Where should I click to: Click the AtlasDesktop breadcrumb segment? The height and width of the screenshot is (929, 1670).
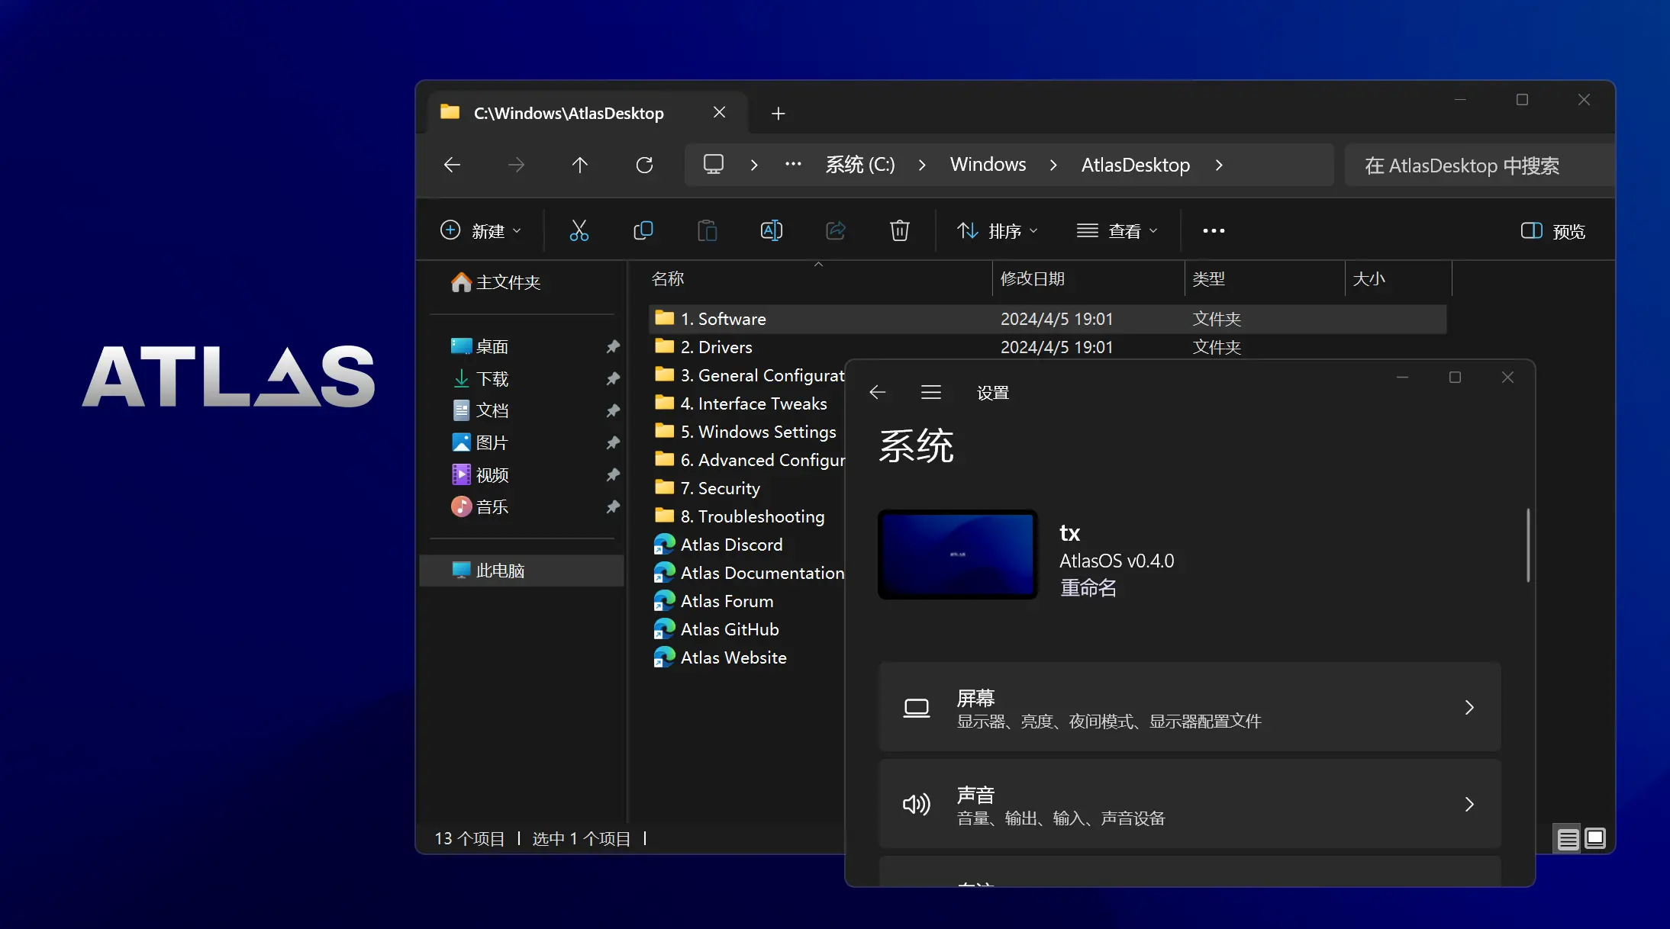point(1136,165)
